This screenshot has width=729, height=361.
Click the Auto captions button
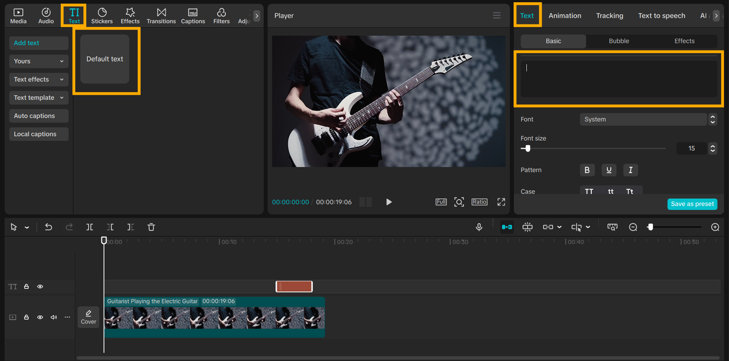coord(39,116)
